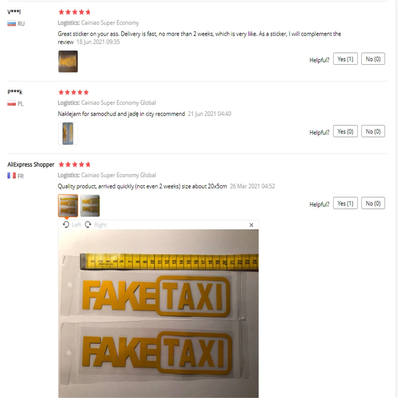The height and width of the screenshot is (398, 398).
Task: Click the Russian flag icon beside RU
Action: click(x=12, y=23)
